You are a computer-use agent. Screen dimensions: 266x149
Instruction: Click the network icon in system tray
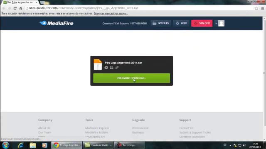pyautogui.click(x=240, y=145)
